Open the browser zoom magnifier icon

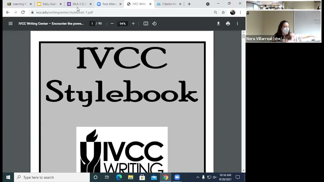coord(216,12)
